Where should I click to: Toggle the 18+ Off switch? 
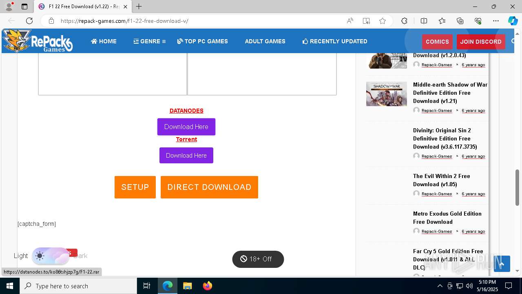click(258, 259)
